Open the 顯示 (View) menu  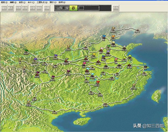click(53, 2)
